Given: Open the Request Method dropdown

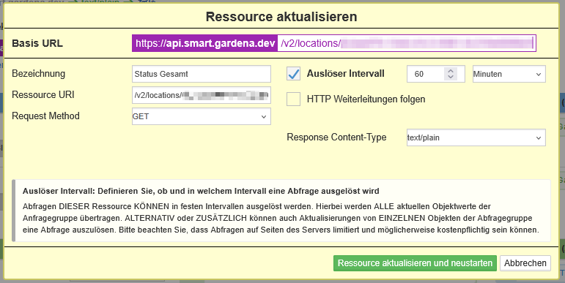Looking at the screenshot, I should point(201,116).
